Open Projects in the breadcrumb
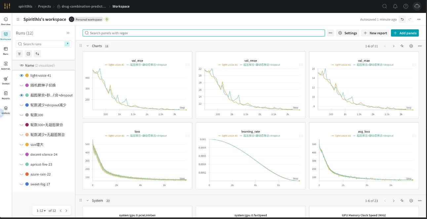427x219 pixels. point(44,6)
